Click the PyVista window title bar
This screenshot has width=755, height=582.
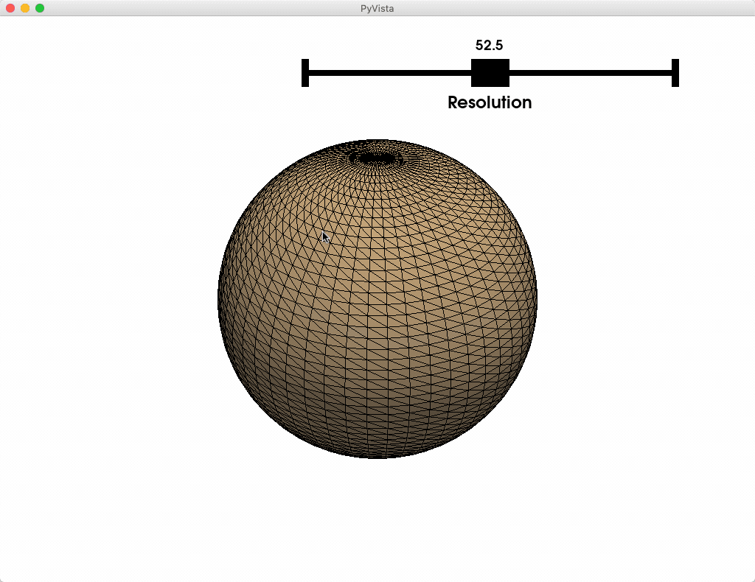pos(377,9)
